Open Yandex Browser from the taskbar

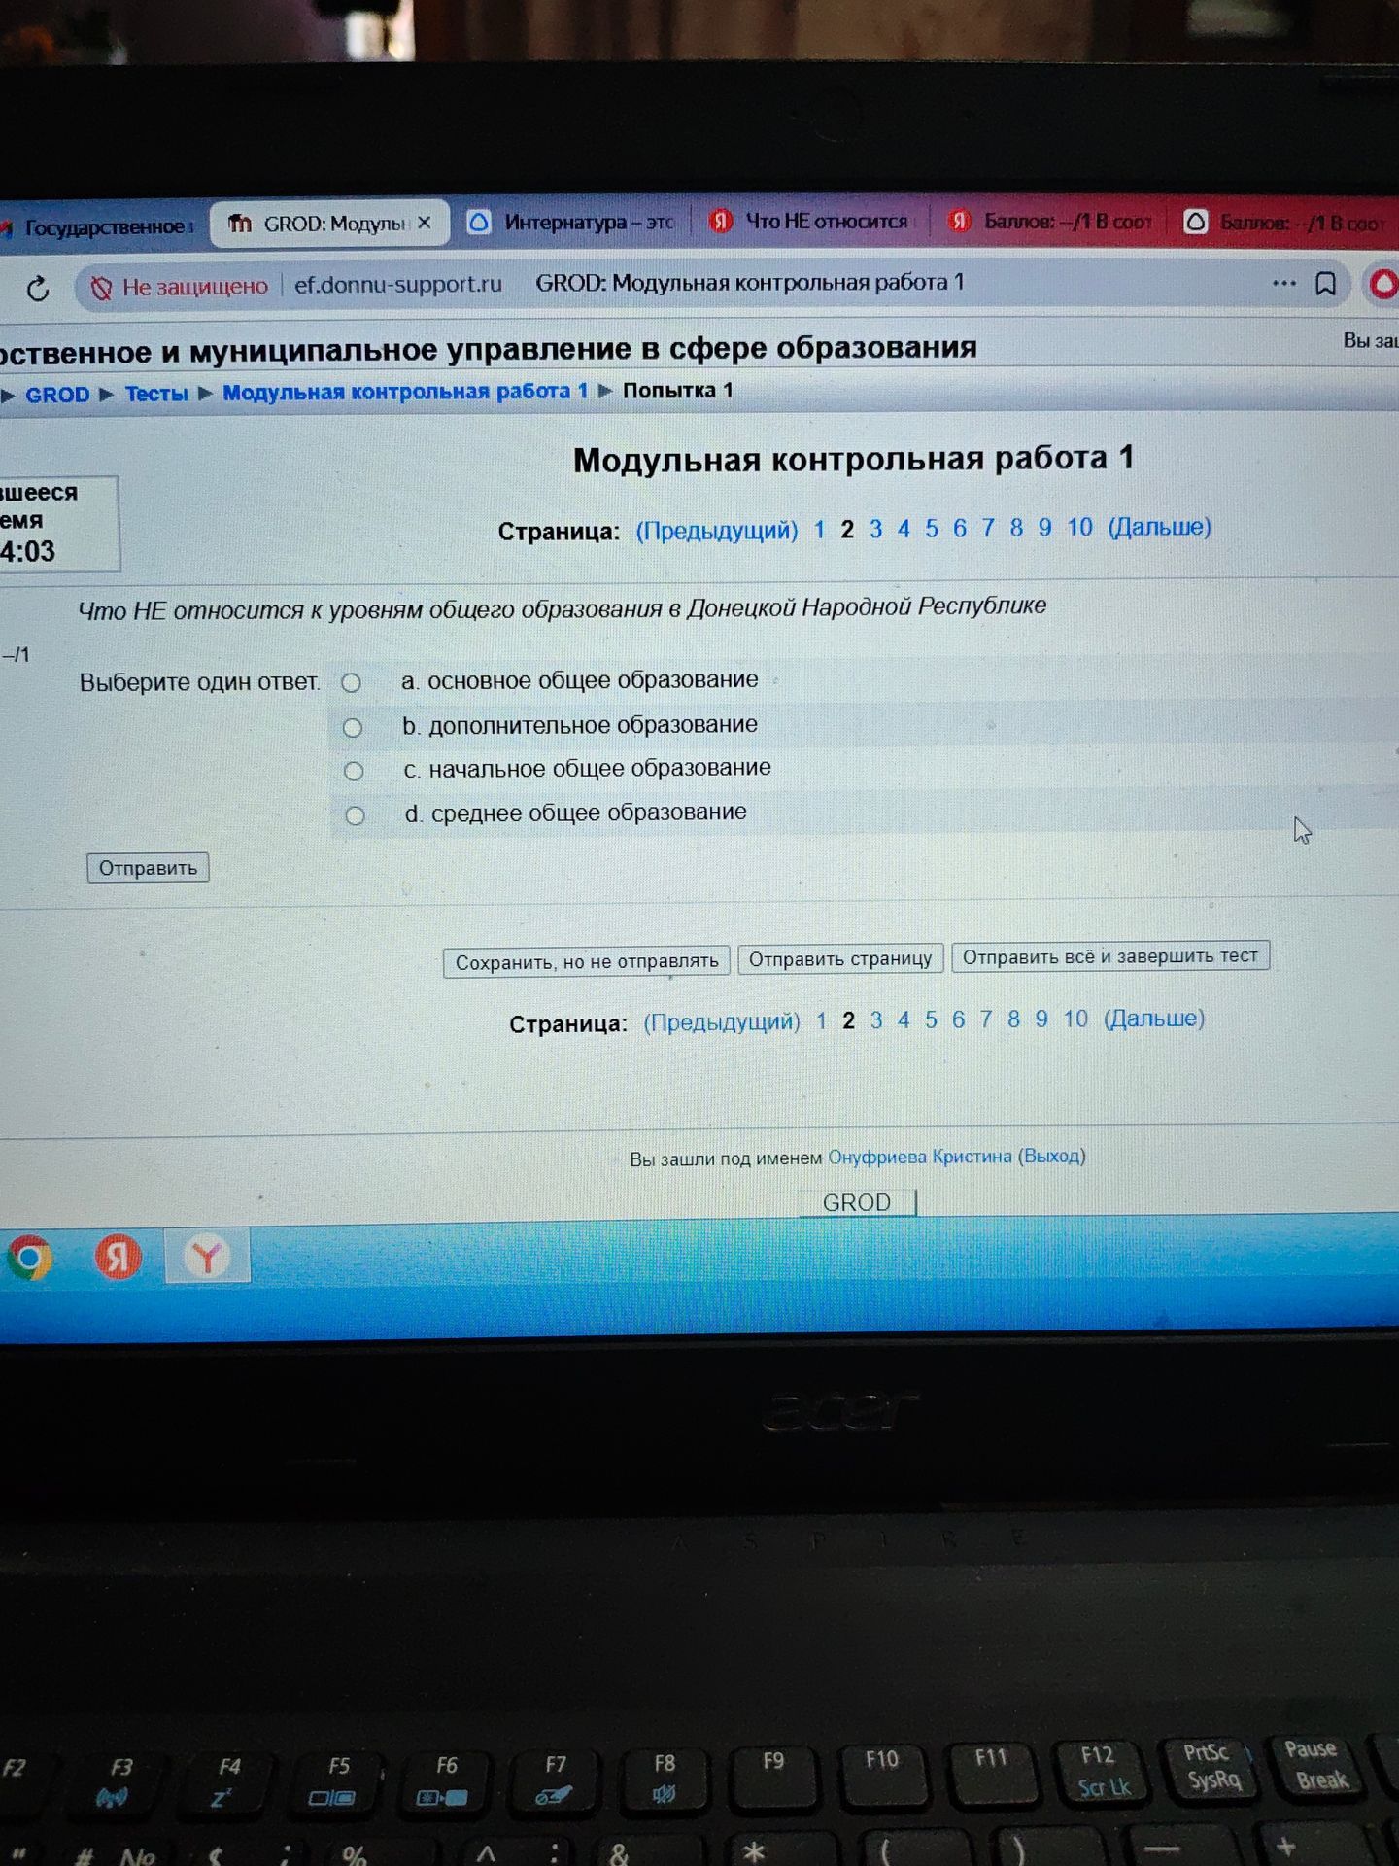click(207, 1256)
